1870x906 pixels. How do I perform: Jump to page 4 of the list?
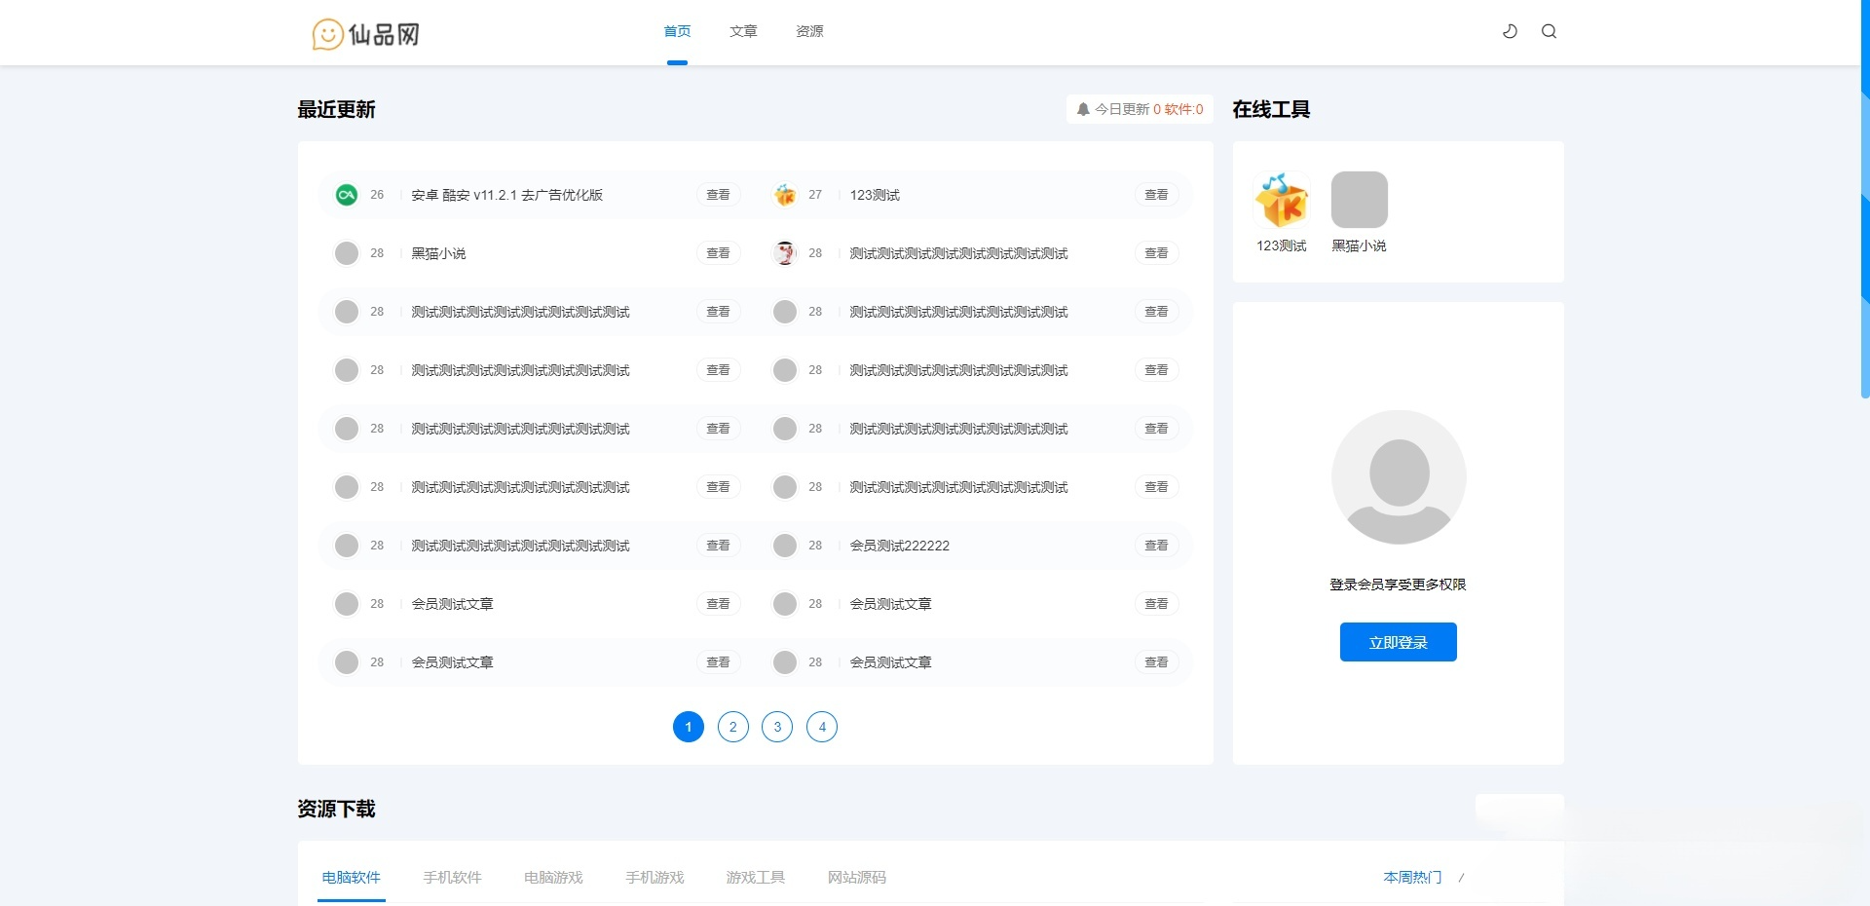pos(822,727)
